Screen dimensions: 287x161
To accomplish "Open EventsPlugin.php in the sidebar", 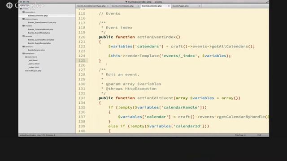I will tap(33, 71).
